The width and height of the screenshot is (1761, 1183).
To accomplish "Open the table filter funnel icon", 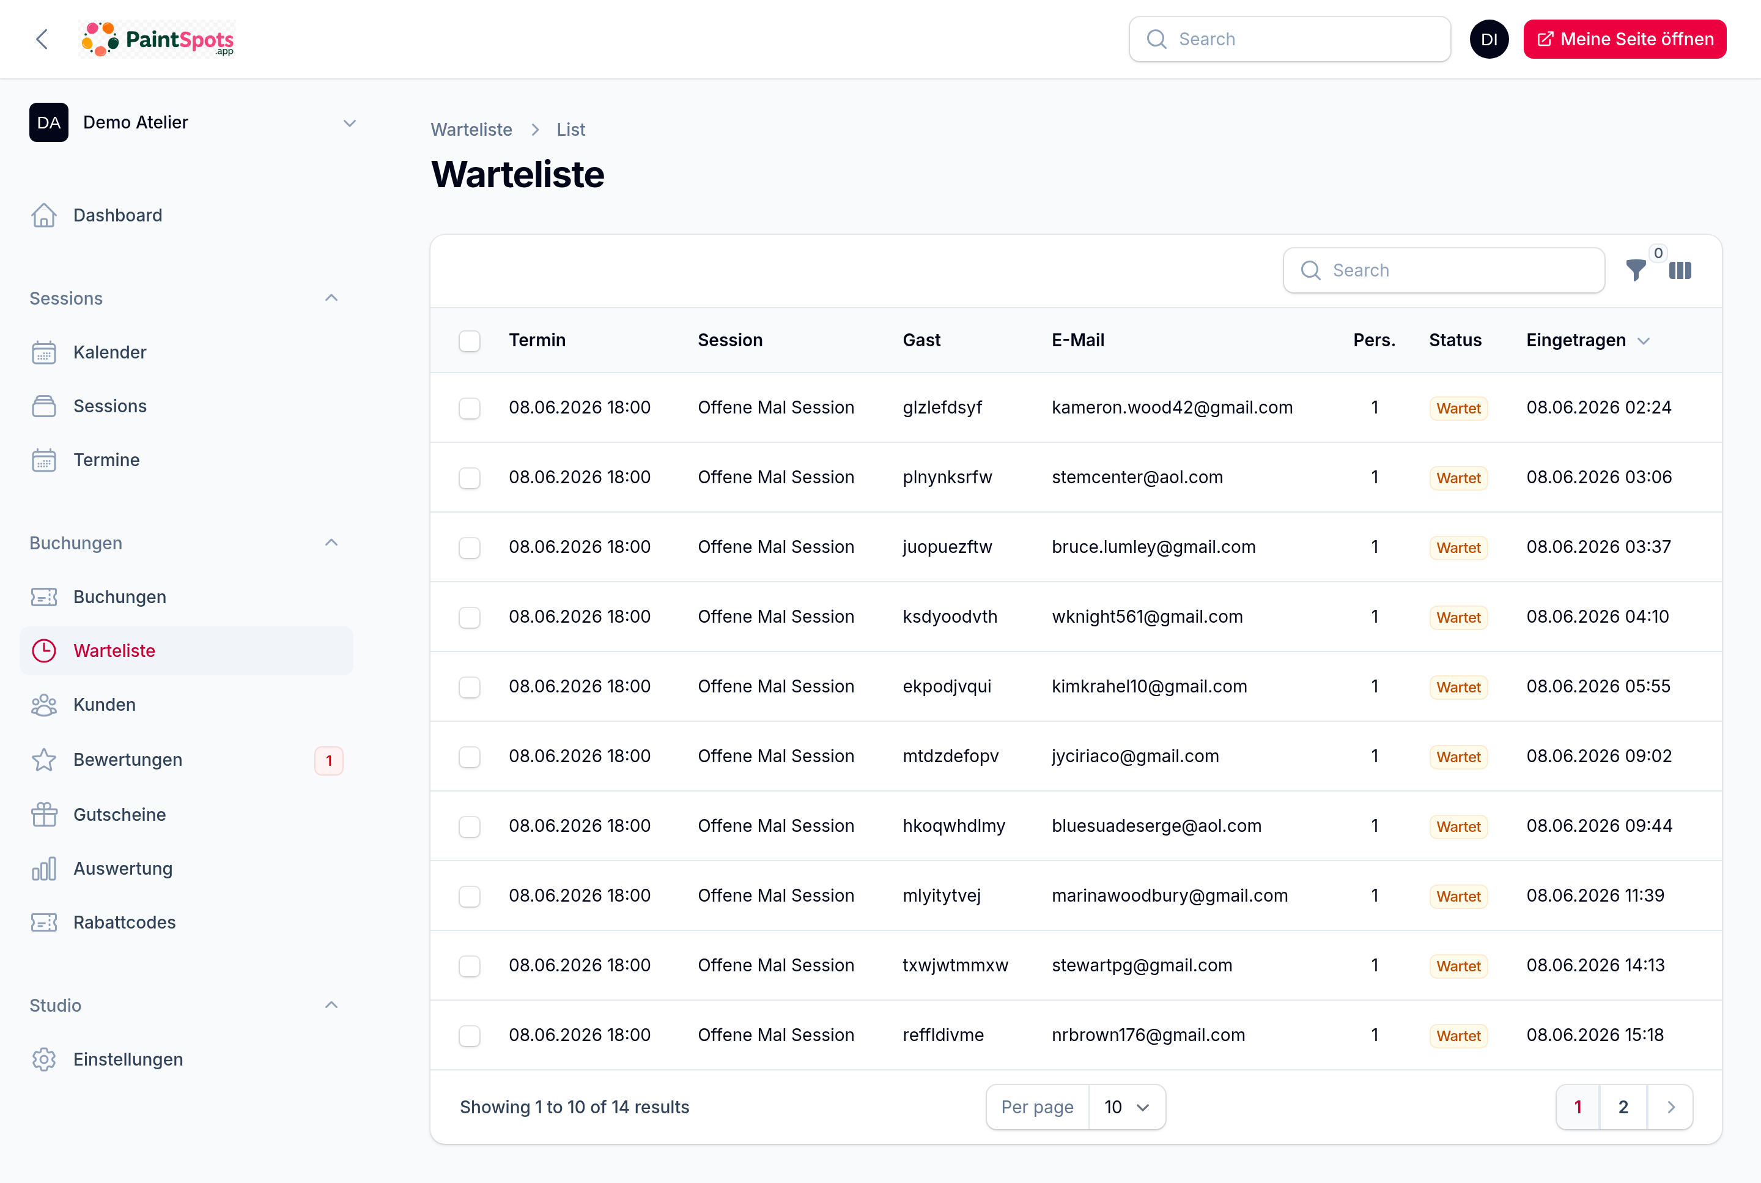I will pos(1636,270).
